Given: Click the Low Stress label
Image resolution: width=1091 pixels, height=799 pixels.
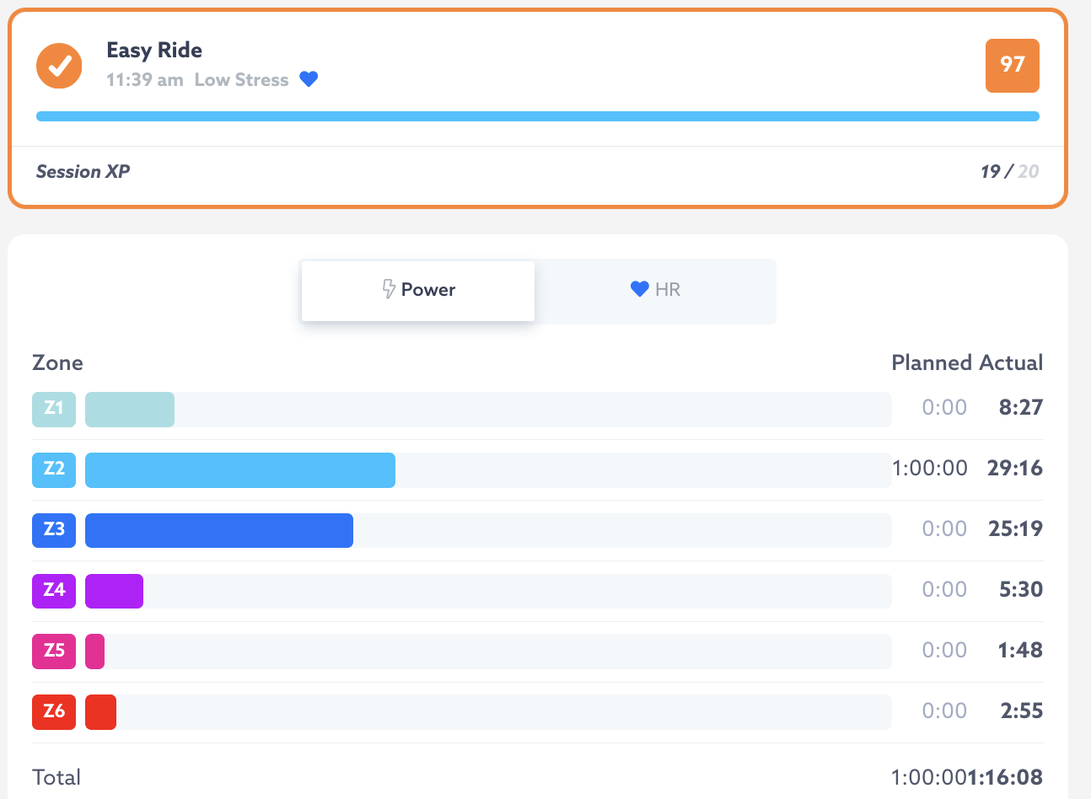Looking at the screenshot, I should tap(242, 80).
